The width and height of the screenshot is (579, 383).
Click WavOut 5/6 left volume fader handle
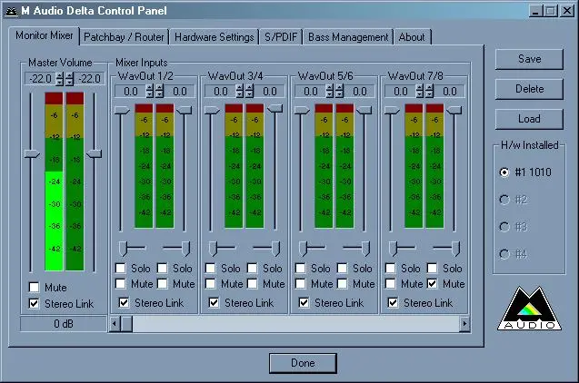[302, 110]
